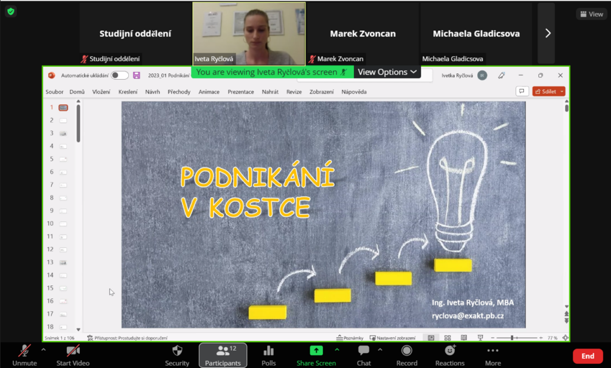The image size is (611, 368).
Task: Select the zoom slider handle in status bar
Action: (512, 338)
